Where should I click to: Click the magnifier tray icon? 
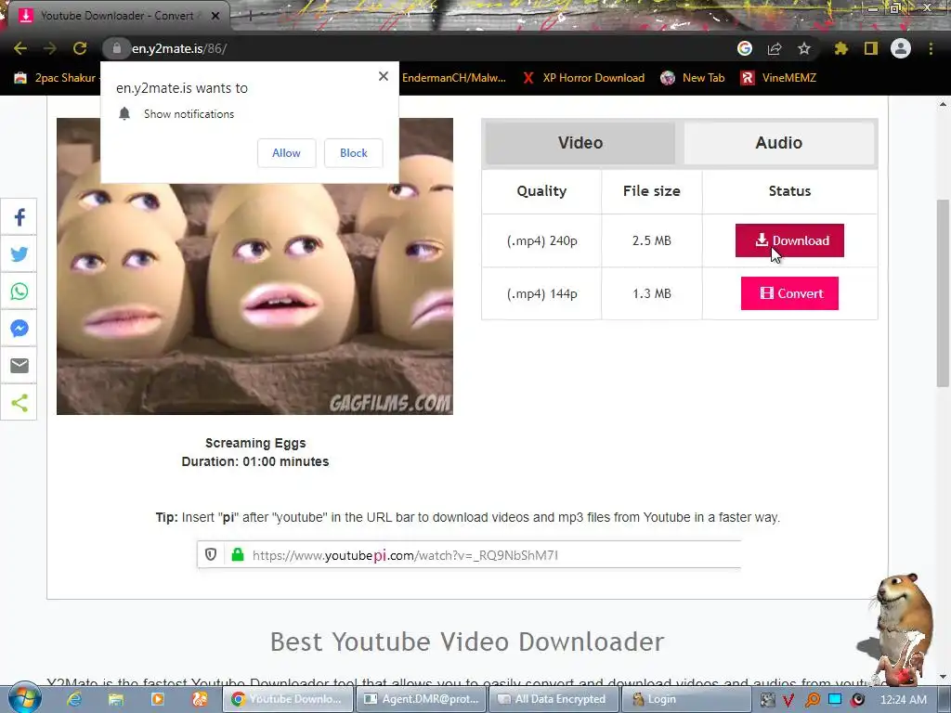tap(812, 699)
